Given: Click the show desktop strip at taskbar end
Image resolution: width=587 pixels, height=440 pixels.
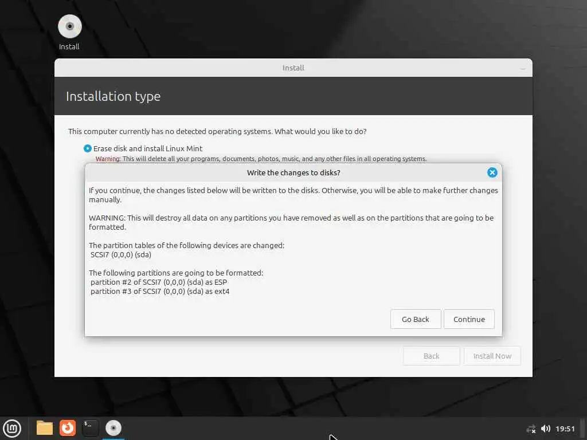Looking at the screenshot, I should (x=584, y=429).
